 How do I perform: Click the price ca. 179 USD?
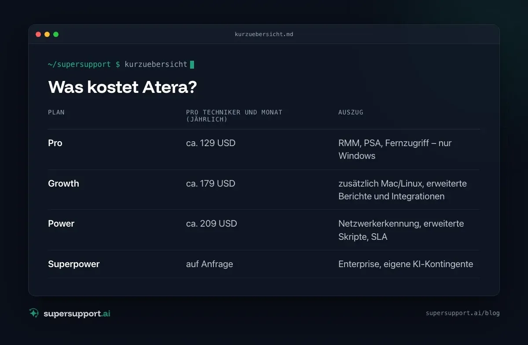click(211, 184)
